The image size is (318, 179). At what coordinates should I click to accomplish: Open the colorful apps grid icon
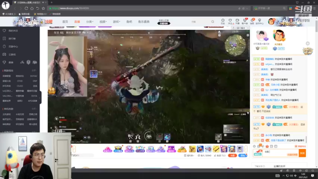tap(291, 8)
